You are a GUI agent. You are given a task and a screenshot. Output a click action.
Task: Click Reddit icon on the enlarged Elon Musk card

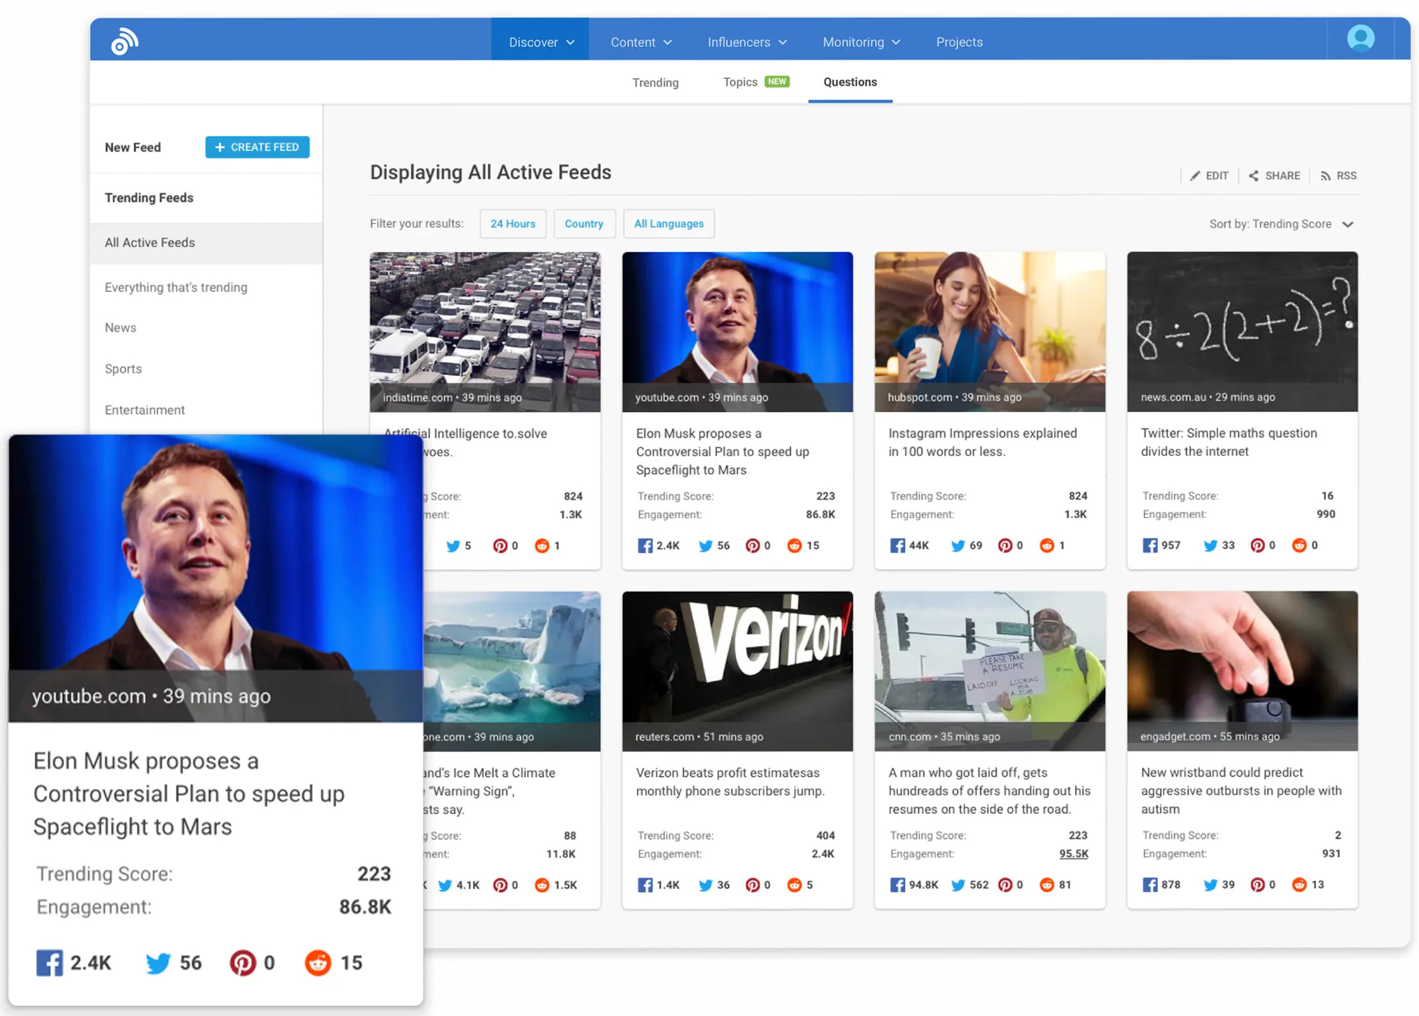pos(318,963)
